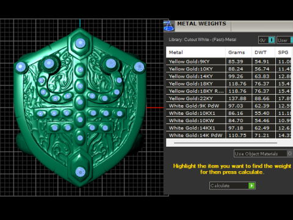This screenshot has height=220, width=293.
Task: Click the 85.39 grams value
Action: tap(236, 62)
